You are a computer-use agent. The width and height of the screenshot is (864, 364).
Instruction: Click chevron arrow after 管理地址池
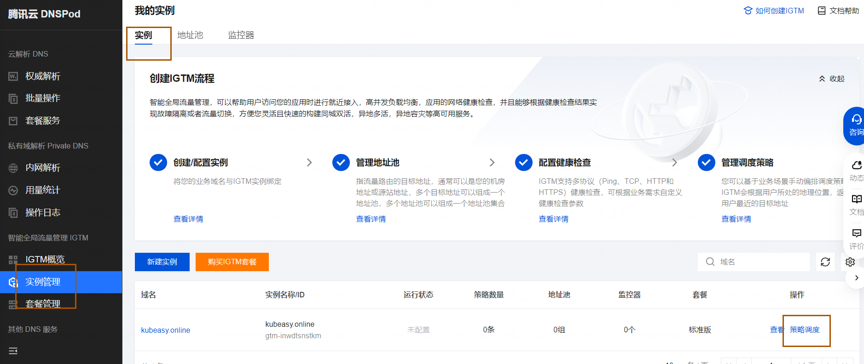coord(492,162)
